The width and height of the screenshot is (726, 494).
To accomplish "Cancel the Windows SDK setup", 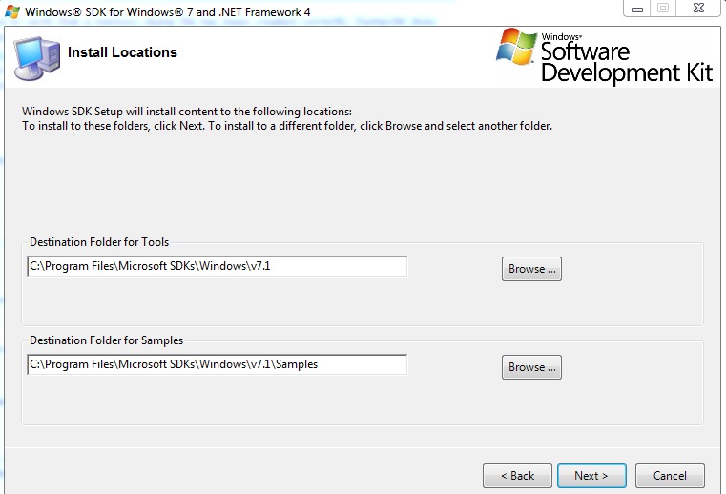I will (670, 476).
